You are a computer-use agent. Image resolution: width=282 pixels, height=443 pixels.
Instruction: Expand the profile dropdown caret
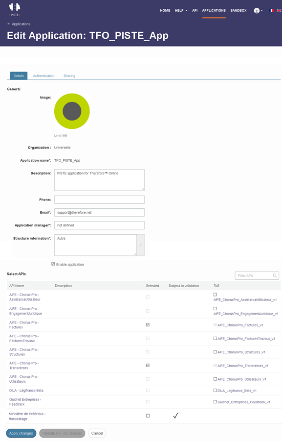(x=262, y=10)
